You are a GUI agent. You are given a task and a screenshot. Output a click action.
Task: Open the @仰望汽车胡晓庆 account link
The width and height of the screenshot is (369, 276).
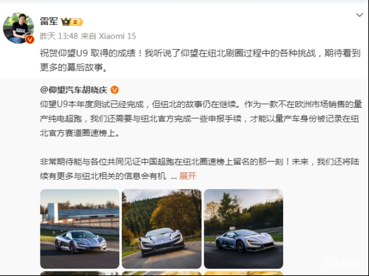pos(74,90)
